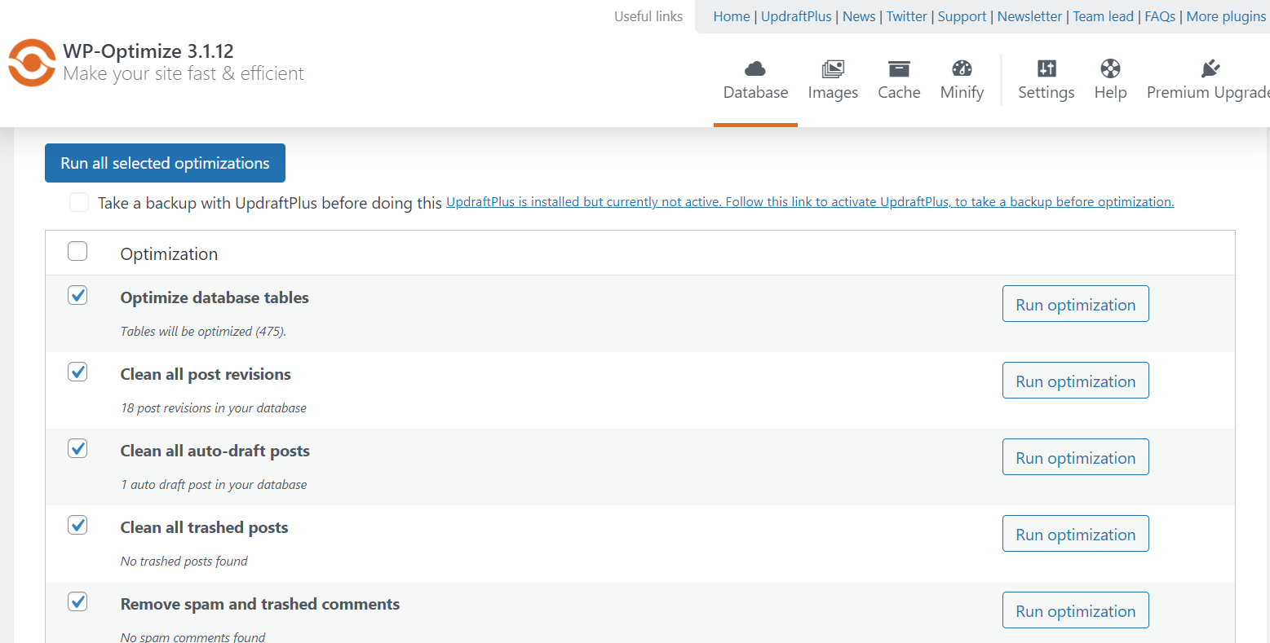Run optimization for Clean all auto-draft posts
Screen dimensions: 1270x643
[x=1075, y=457]
